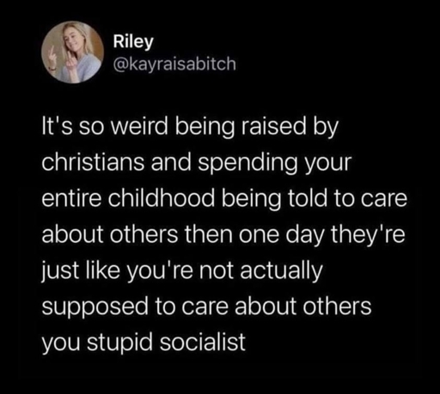Click the word "socialist" at the tweet's end
Screen dimensions: 440x394
point(203,342)
